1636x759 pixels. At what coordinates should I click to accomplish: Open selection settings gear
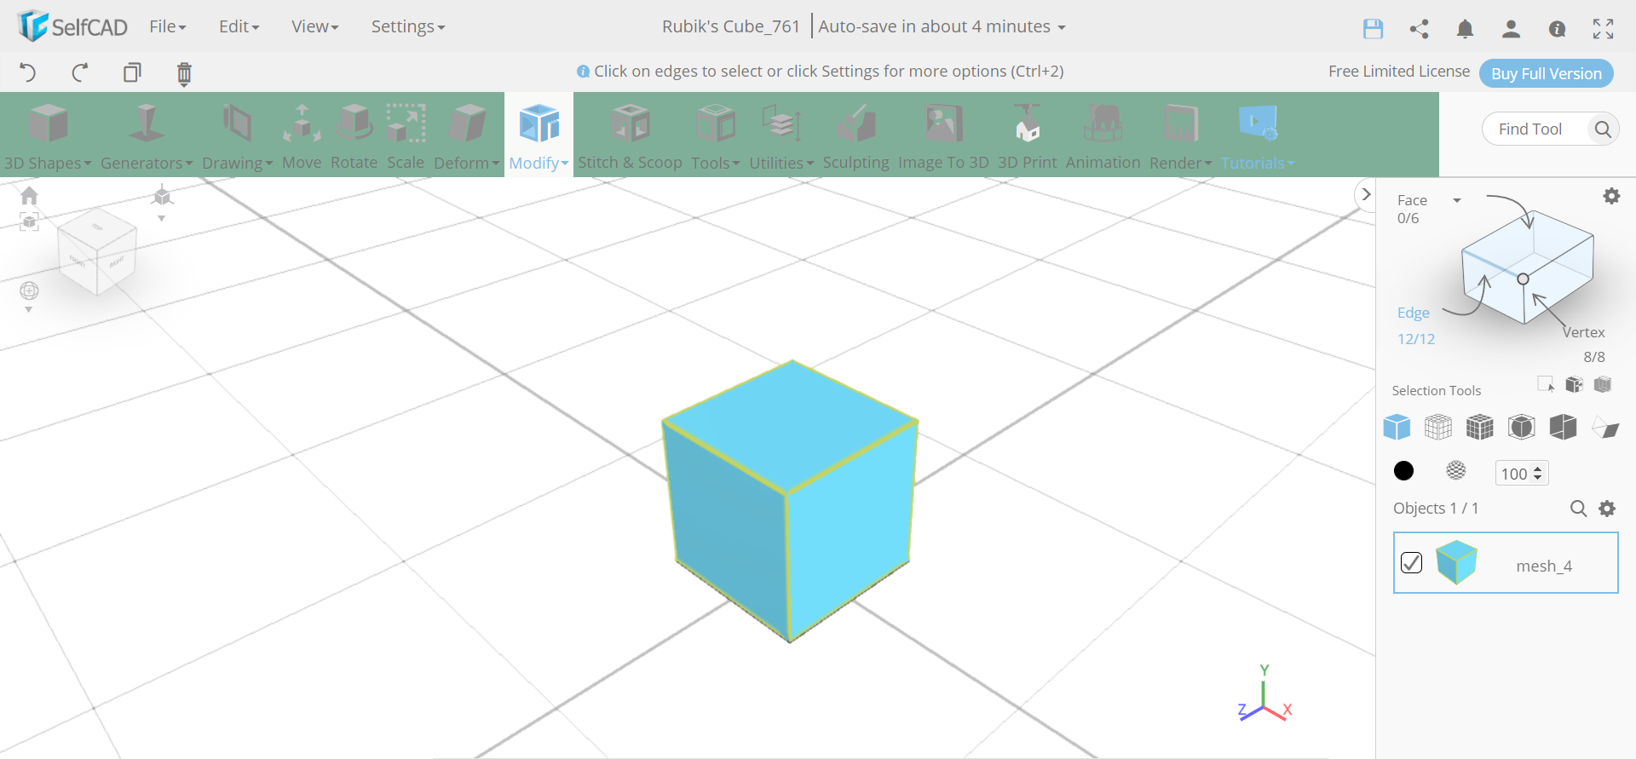(1611, 196)
